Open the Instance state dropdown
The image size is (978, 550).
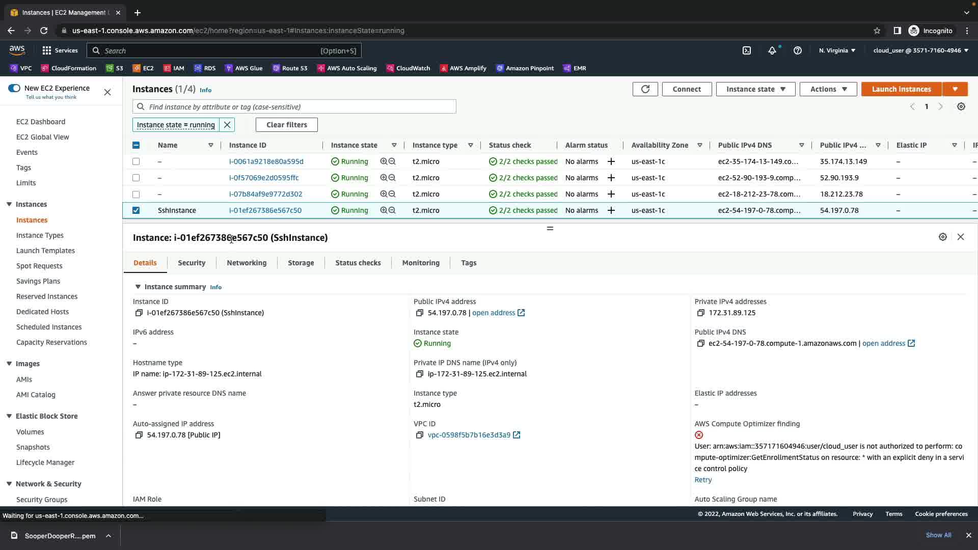tap(755, 89)
